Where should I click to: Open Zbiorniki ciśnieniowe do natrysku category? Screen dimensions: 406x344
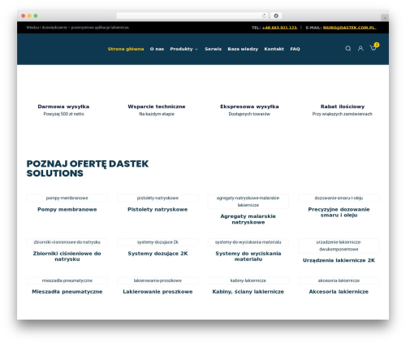tap(67, 256)
